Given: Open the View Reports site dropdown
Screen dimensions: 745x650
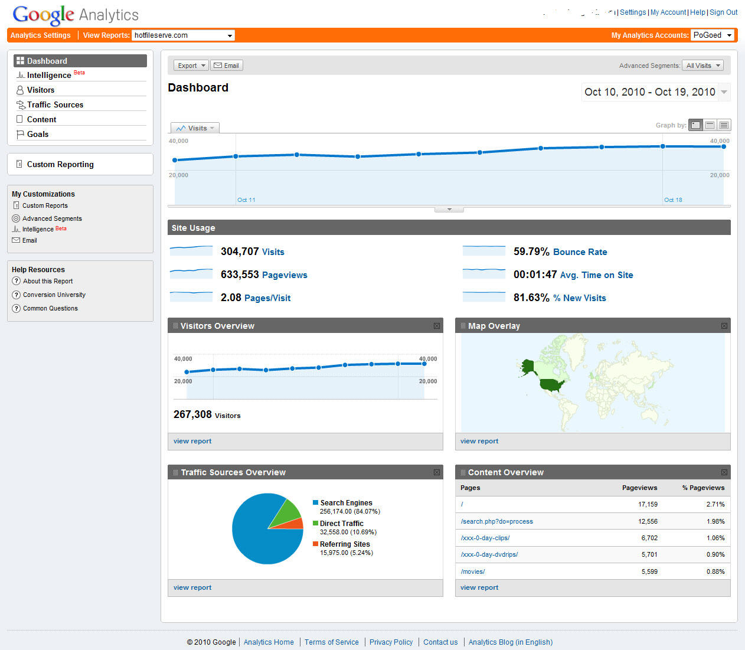Looking at the screenshot, I should coord(183,35).
